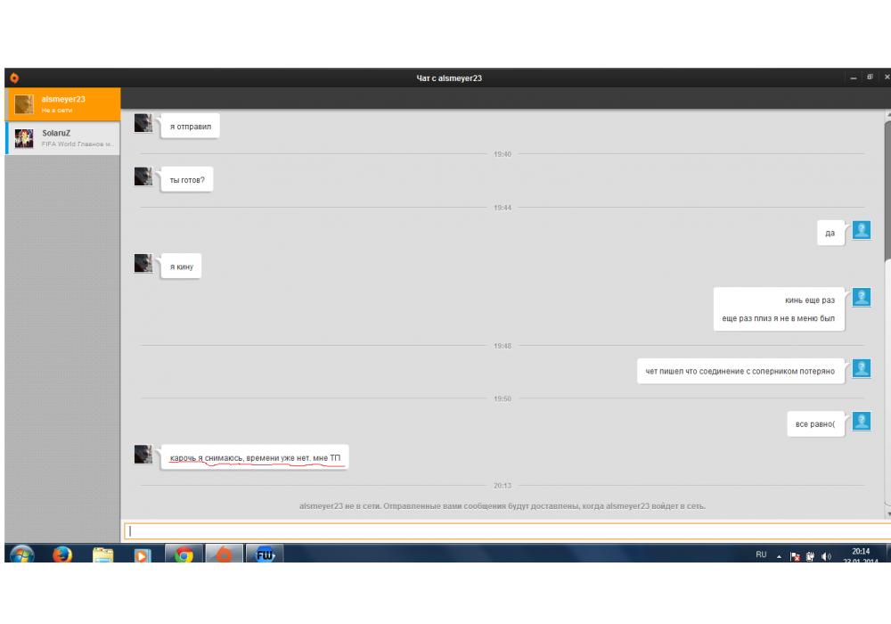The image size is (891, 624).
Task: Click scrollbar down arrow in chat
Action: click(888, 513)
